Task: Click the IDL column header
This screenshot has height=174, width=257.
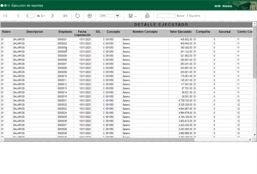Action: pyautogui.click(x=98, y=32)
